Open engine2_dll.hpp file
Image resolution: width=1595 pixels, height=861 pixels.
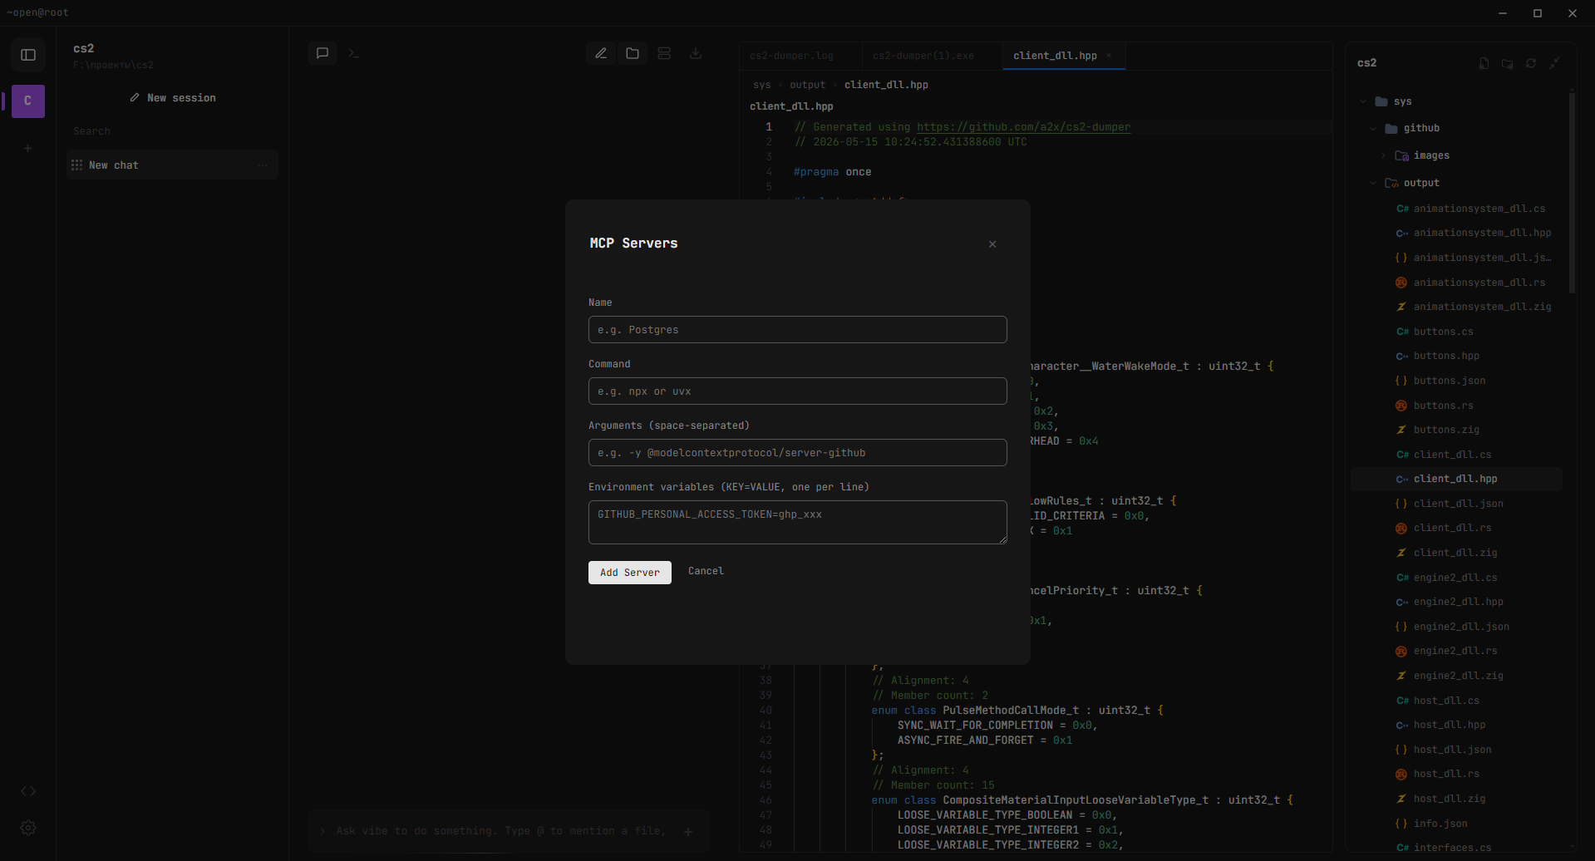(1458, 602)
